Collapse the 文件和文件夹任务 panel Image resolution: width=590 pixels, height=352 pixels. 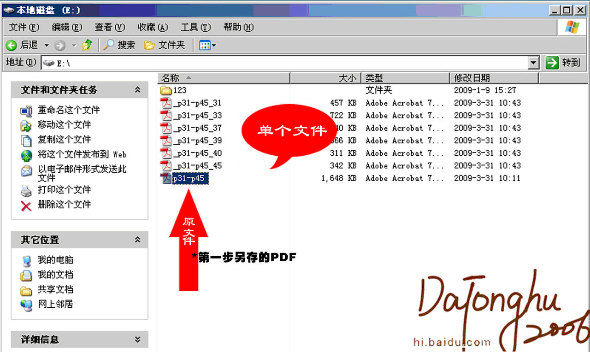point(137,90)
